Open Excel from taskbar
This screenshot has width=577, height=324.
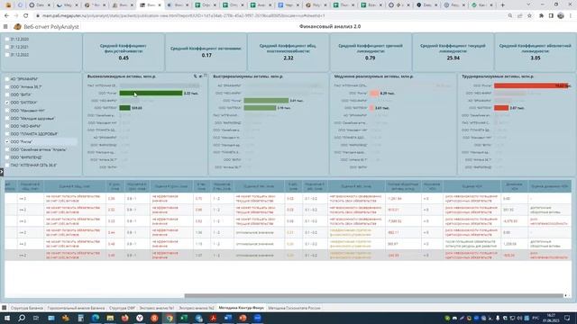(184, 318)
